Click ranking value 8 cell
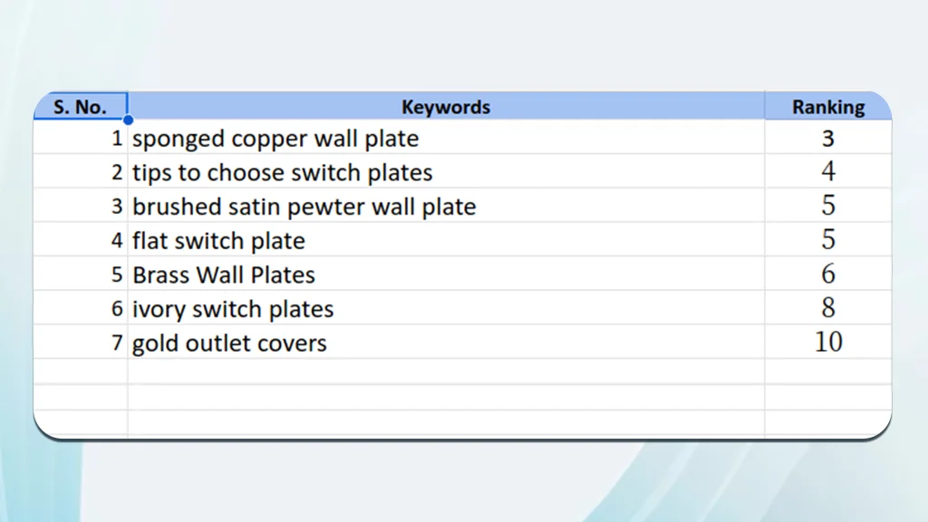 [x=828, y=308]
